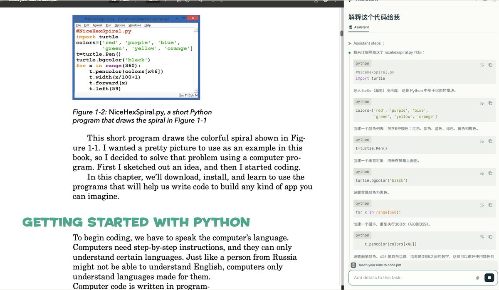Copy the t.pencolor code block

pos(490,237)
